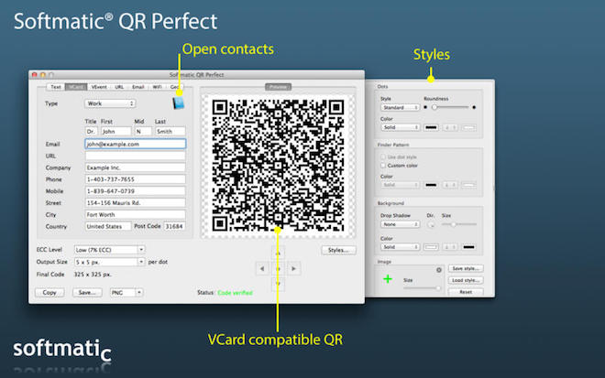Open the gear options in the Image section
This screenshot has width=605, height=378.
click(x=439, y=270)
